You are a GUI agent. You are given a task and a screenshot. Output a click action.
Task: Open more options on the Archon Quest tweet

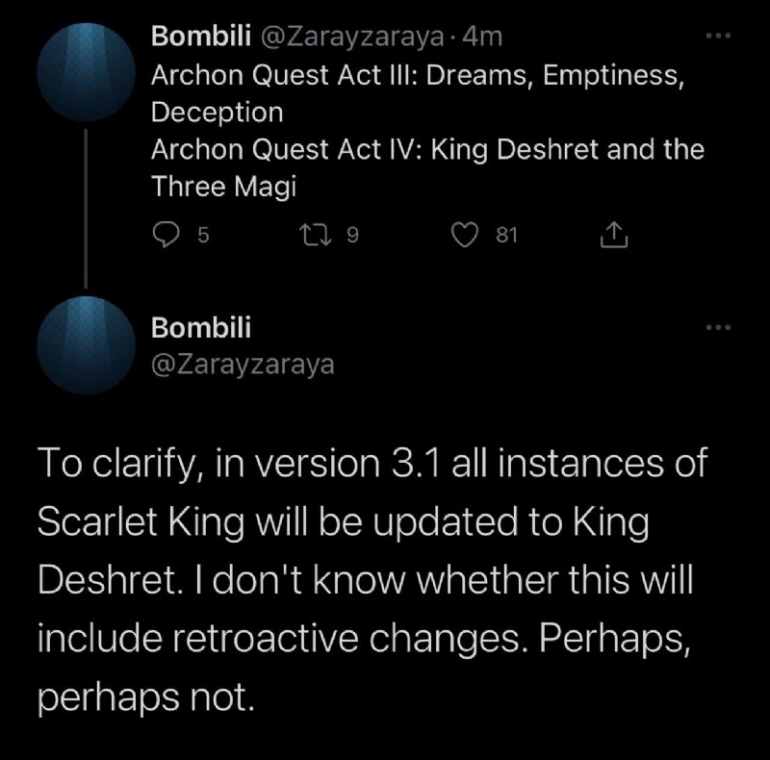click(x=717, y=37)
